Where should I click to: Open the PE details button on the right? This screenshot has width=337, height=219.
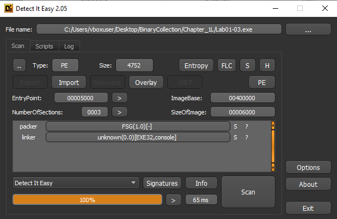coord(262,82)
